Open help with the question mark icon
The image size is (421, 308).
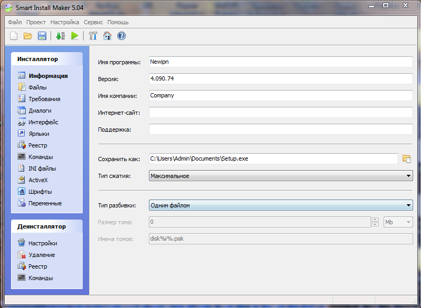tap(122, 36)
